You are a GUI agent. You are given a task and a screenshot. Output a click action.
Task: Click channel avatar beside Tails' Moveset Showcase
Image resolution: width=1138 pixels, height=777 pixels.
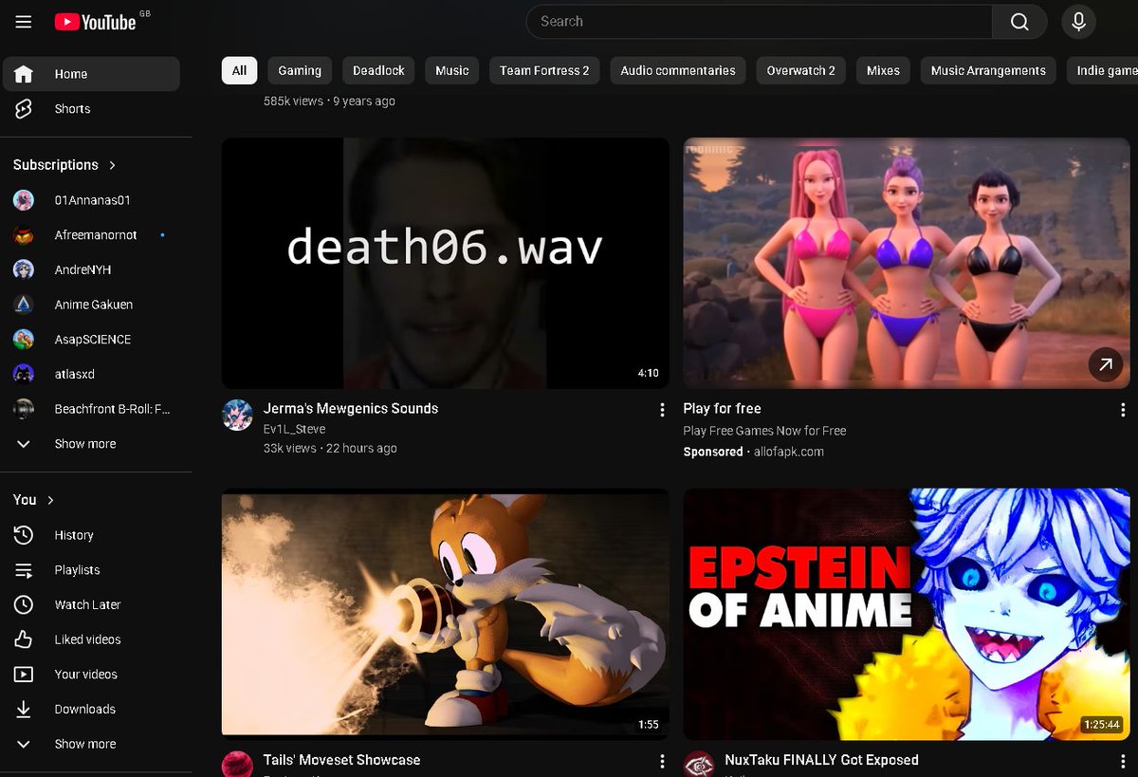pos(237,764)
